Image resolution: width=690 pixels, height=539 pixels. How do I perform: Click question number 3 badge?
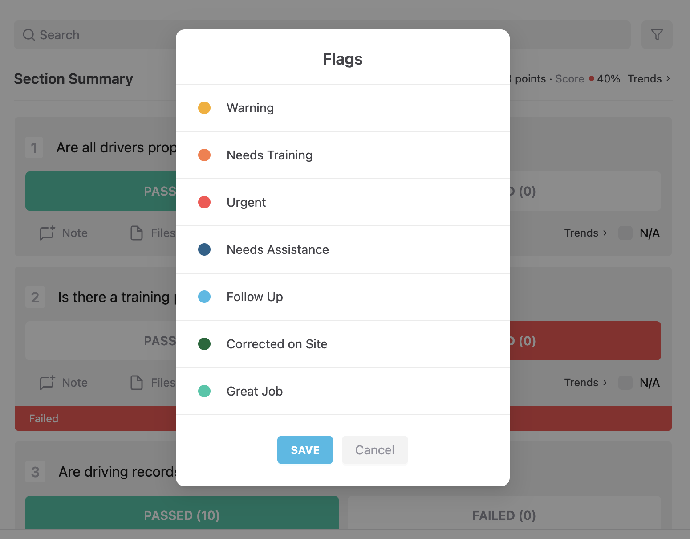coord(35,472)
